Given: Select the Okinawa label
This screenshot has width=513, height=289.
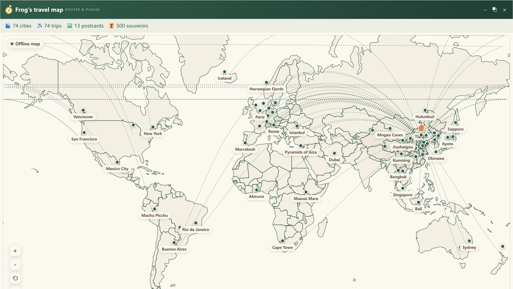Looking at the screenshot, I should (x=436, y=159).
